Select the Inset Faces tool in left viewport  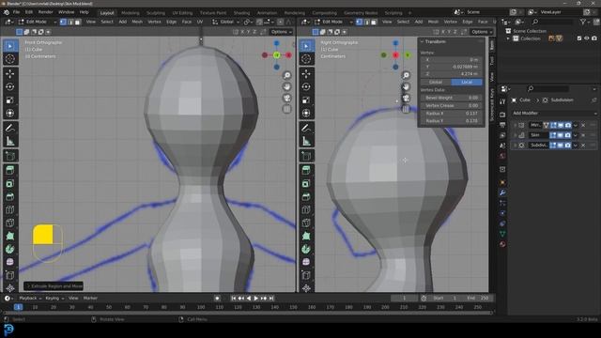pos(10,184)
